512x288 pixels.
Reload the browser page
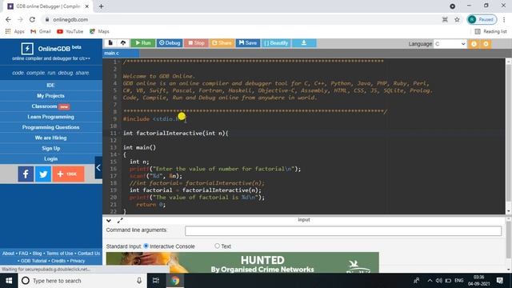[x=32, y=19]
